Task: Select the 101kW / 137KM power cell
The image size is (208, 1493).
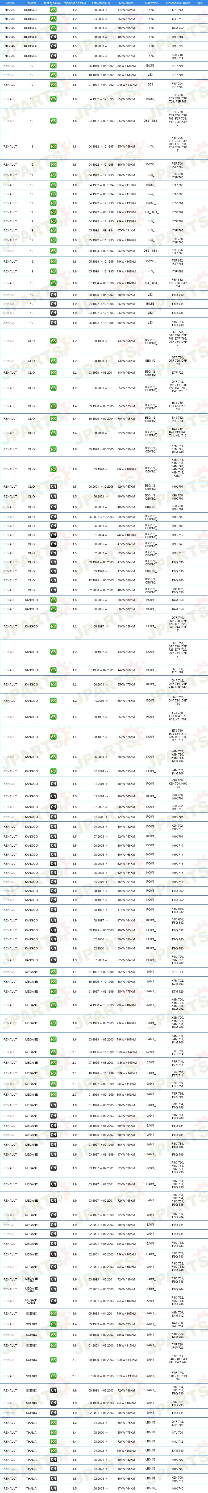Action: tap(126, 85)
